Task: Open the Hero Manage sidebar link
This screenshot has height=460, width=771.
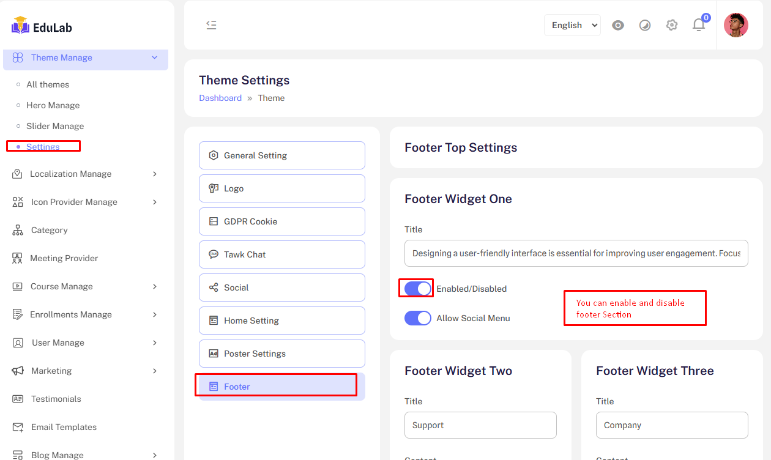Action: (x=53, y=105)
